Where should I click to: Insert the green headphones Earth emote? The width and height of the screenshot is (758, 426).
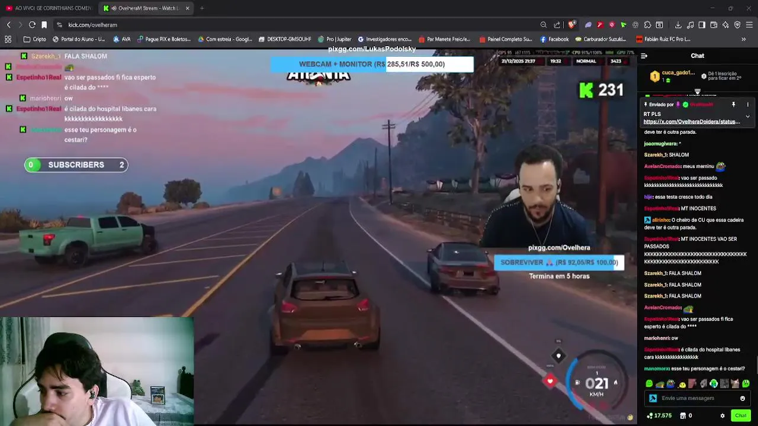click(714, 383)
